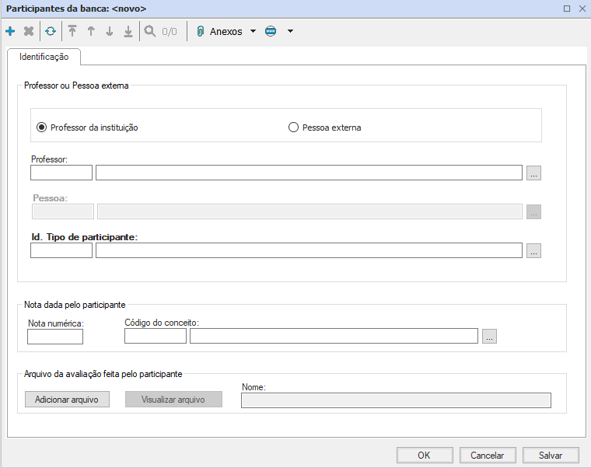
Task: Click the Nota numérica input field
Action: (55, 337)
